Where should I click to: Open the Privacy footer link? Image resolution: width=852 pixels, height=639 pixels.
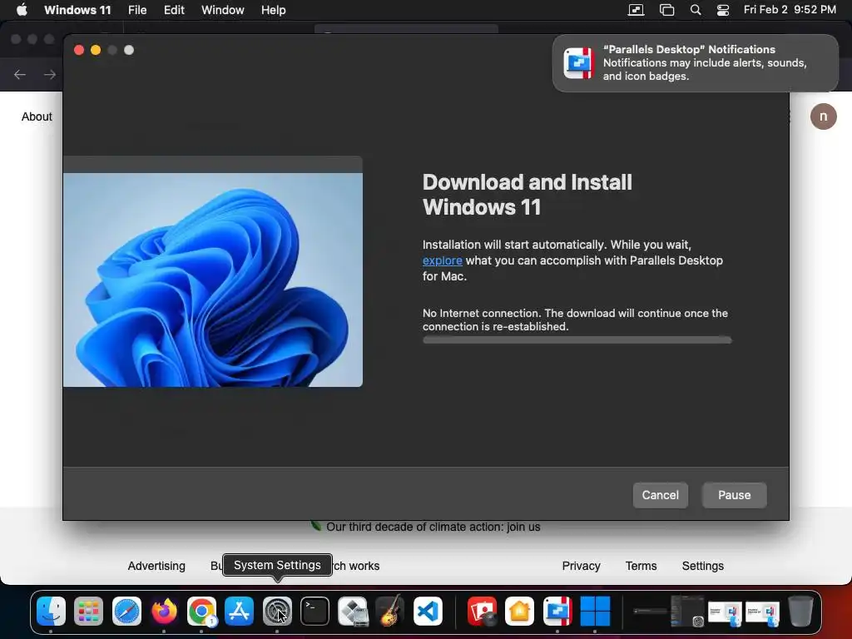click(x=581, y=566)
